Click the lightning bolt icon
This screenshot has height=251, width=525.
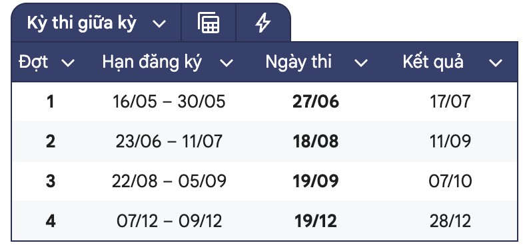[263, 23]
